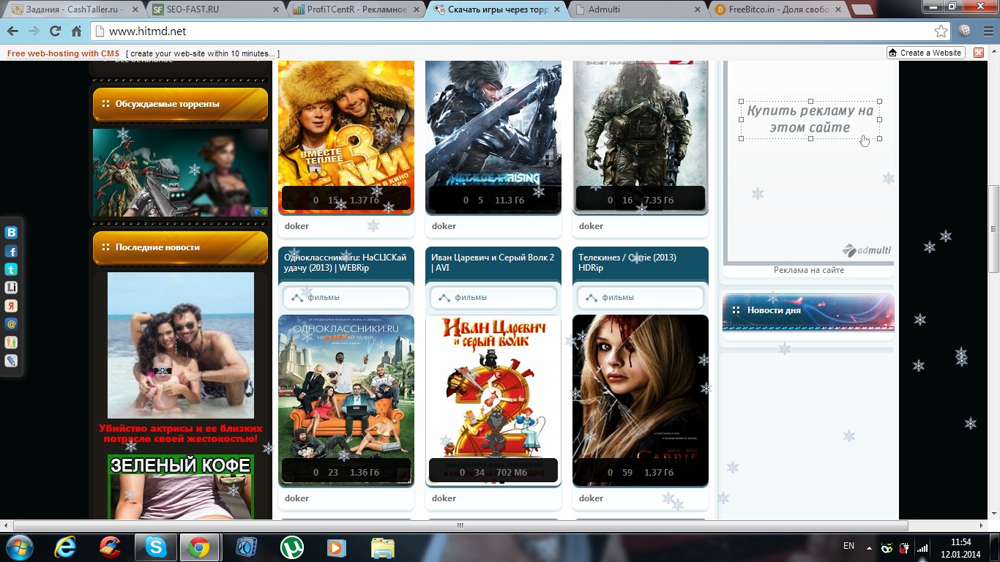1000x562 pixels.
Task: Click network signal tray icon
Action: point(922,547)
